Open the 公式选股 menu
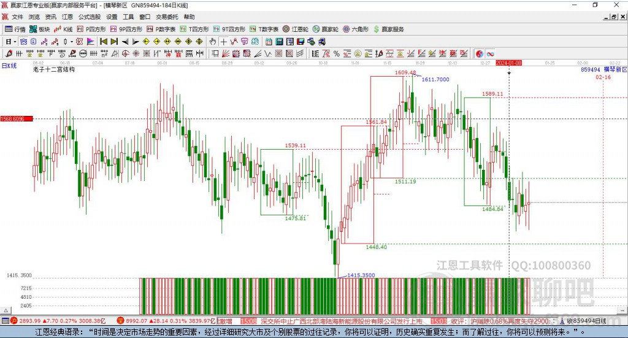This screenshot has height=338, width=628. [90, 17]
